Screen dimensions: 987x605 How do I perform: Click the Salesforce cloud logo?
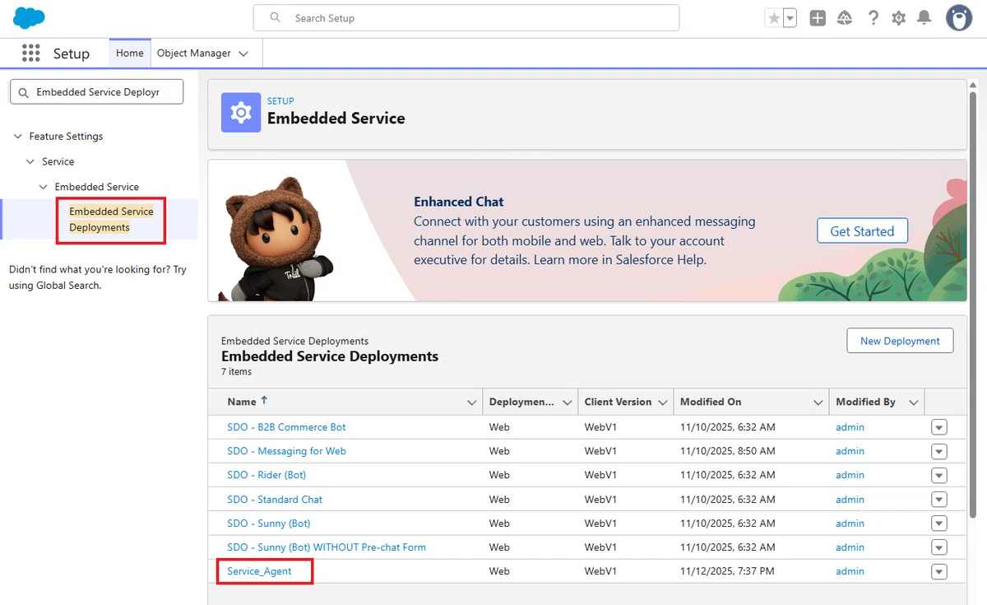click(29, 17)
